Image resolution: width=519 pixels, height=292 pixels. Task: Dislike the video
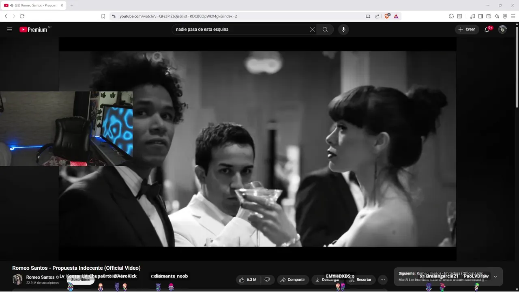point(267,280)
